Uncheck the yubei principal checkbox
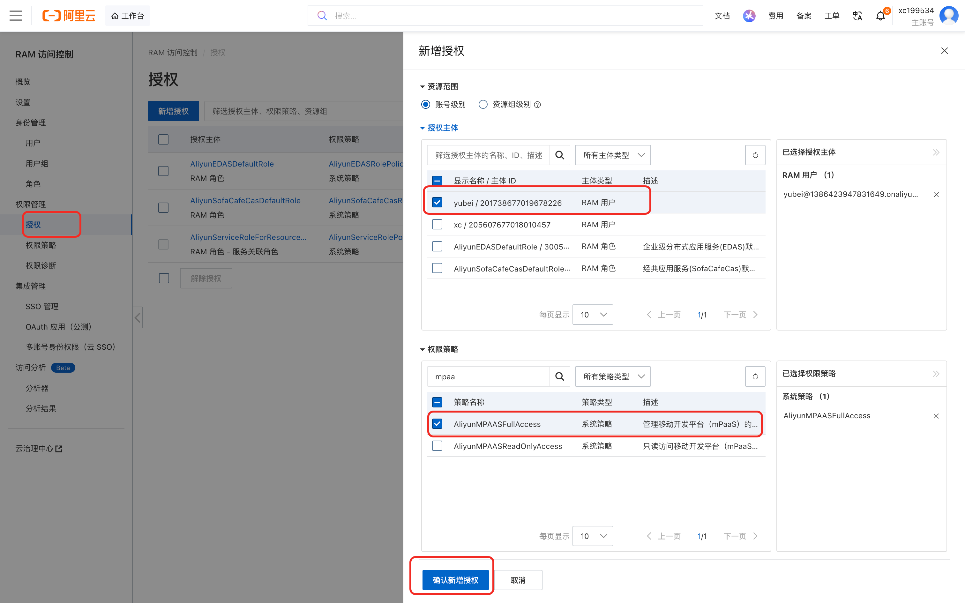The width and height of the screenshot is (965, 603). pyautogui.click(x=437, y=203)
